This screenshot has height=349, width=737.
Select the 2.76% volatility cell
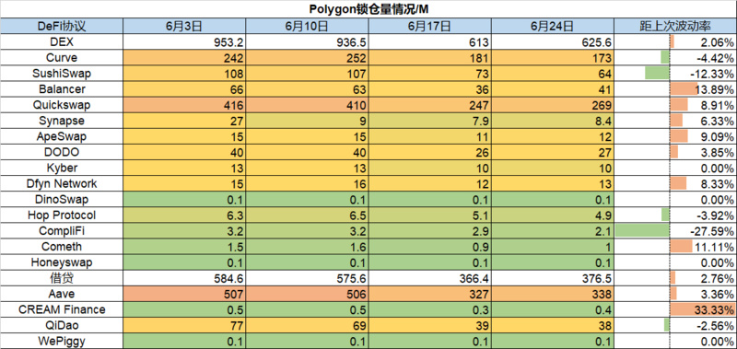[676, 278]
